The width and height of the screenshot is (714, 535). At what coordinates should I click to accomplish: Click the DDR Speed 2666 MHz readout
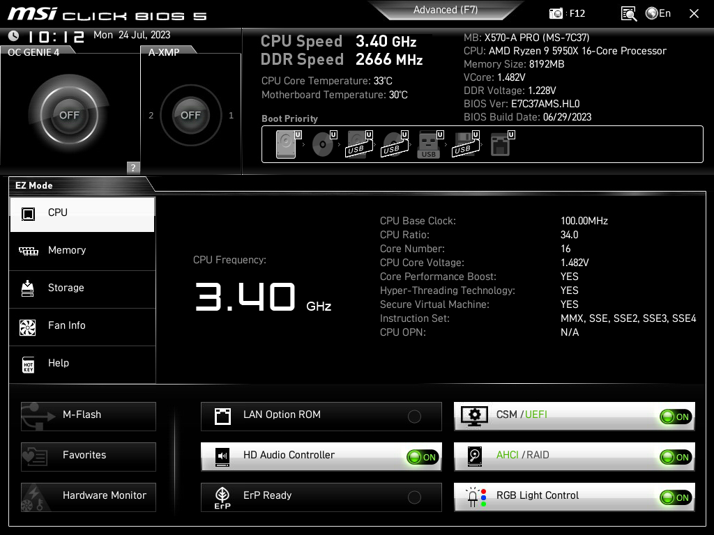(342, 60)
